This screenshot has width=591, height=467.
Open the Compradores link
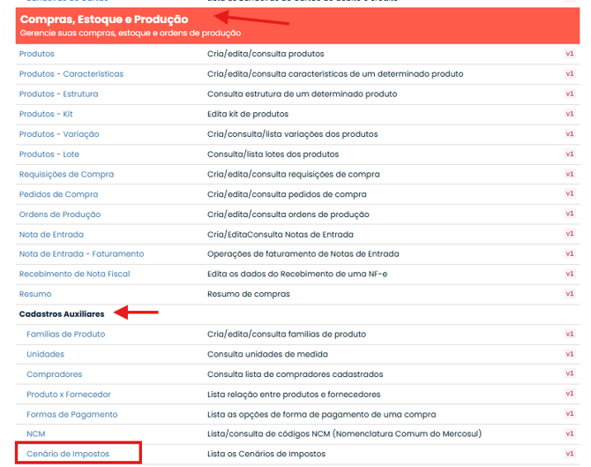[x=54, y=374]
